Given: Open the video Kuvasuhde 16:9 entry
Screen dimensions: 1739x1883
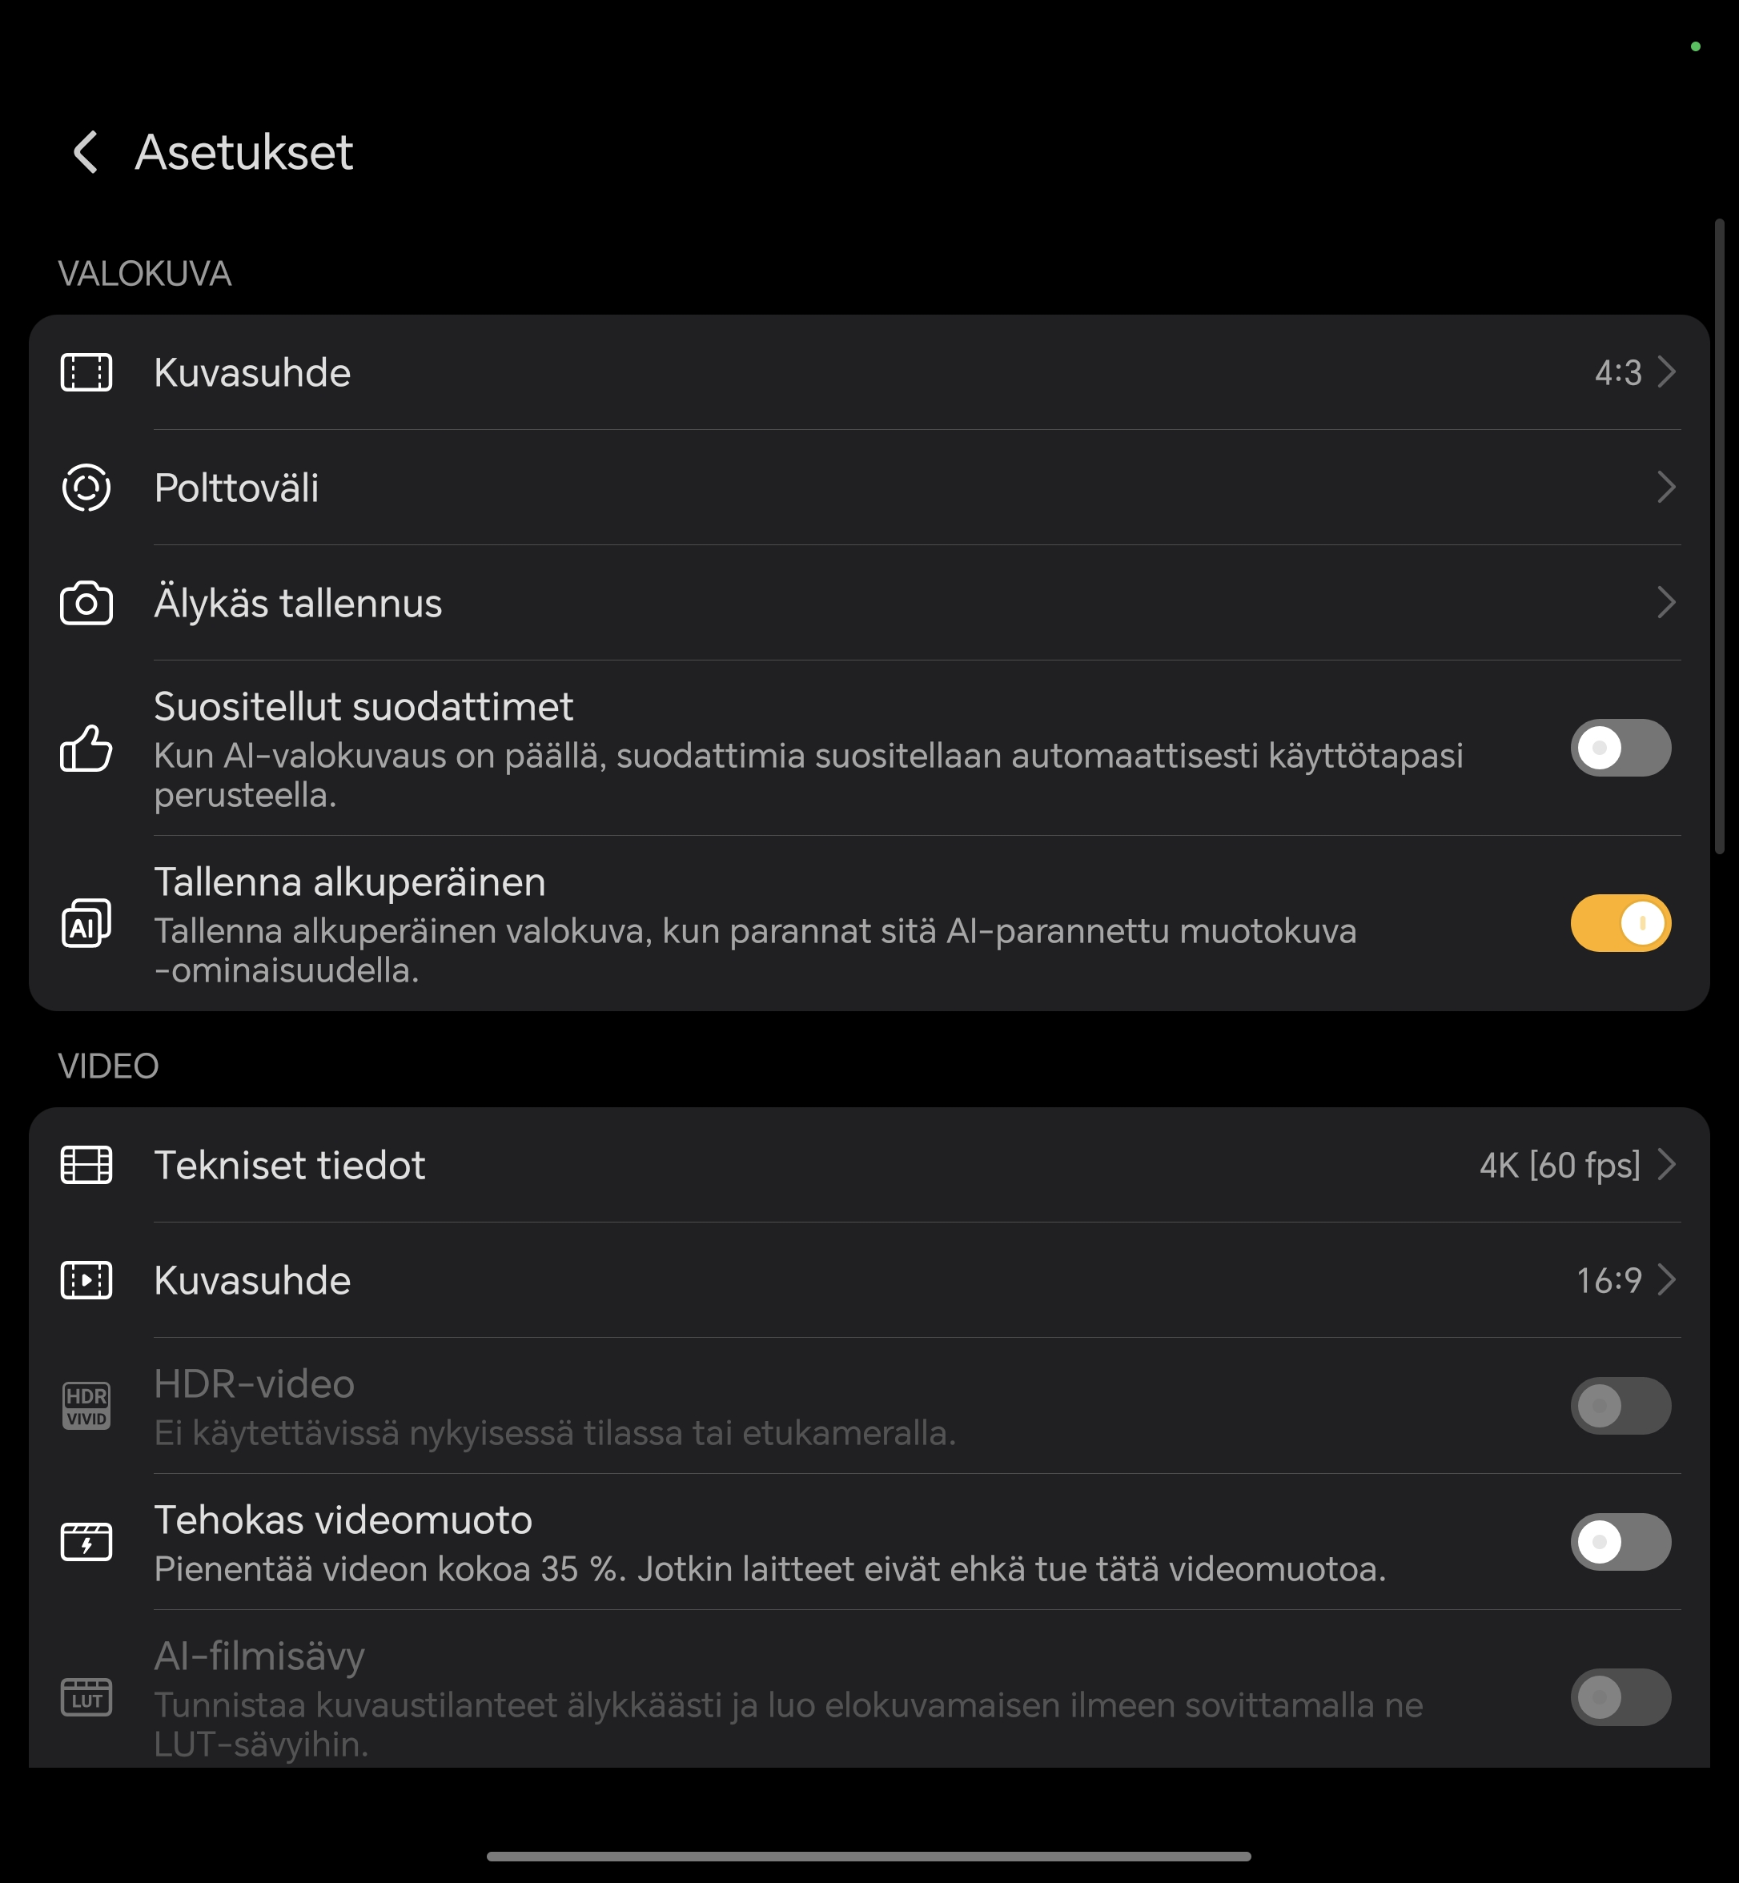Looking at the screenshot, I should tap(869, 1281).
